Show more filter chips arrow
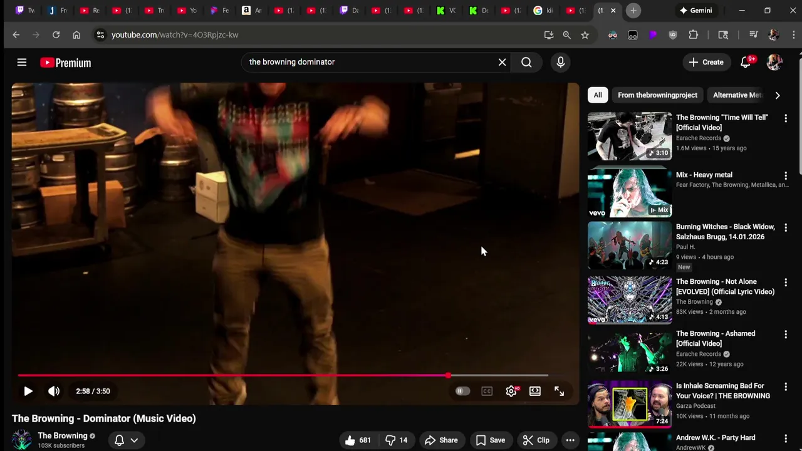 pyautogui.click(x=778, y=95)
